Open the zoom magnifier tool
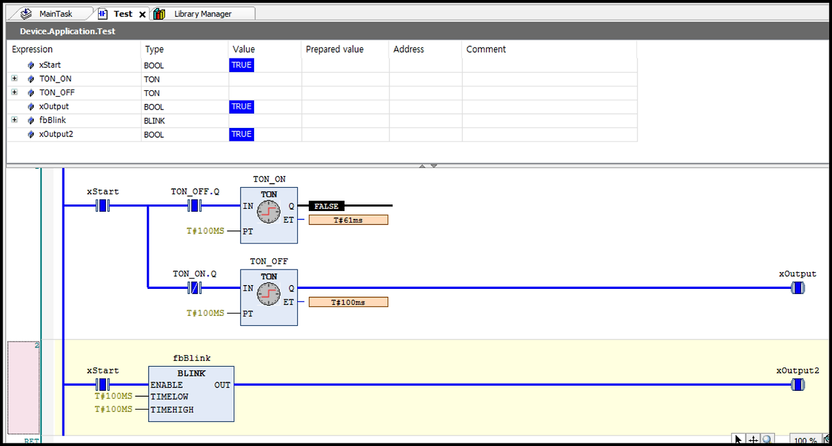Viewport: 832px width, 446px height. pos(768,439)
